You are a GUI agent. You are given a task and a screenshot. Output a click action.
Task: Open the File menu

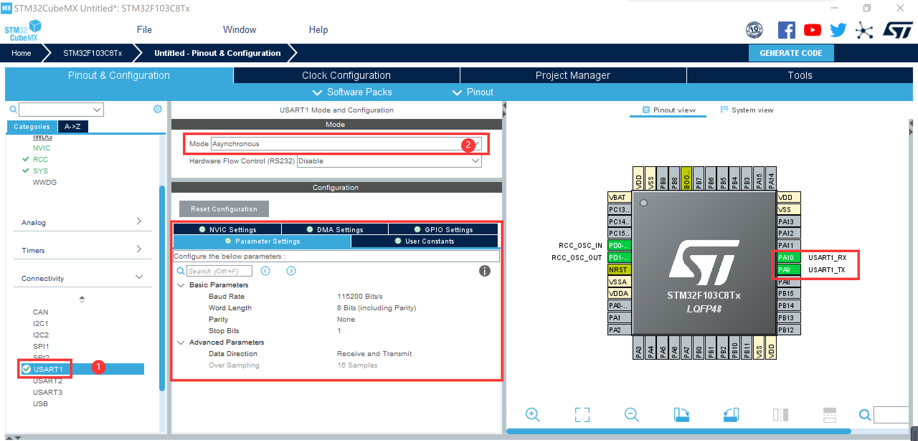click(x=144, y=30)
